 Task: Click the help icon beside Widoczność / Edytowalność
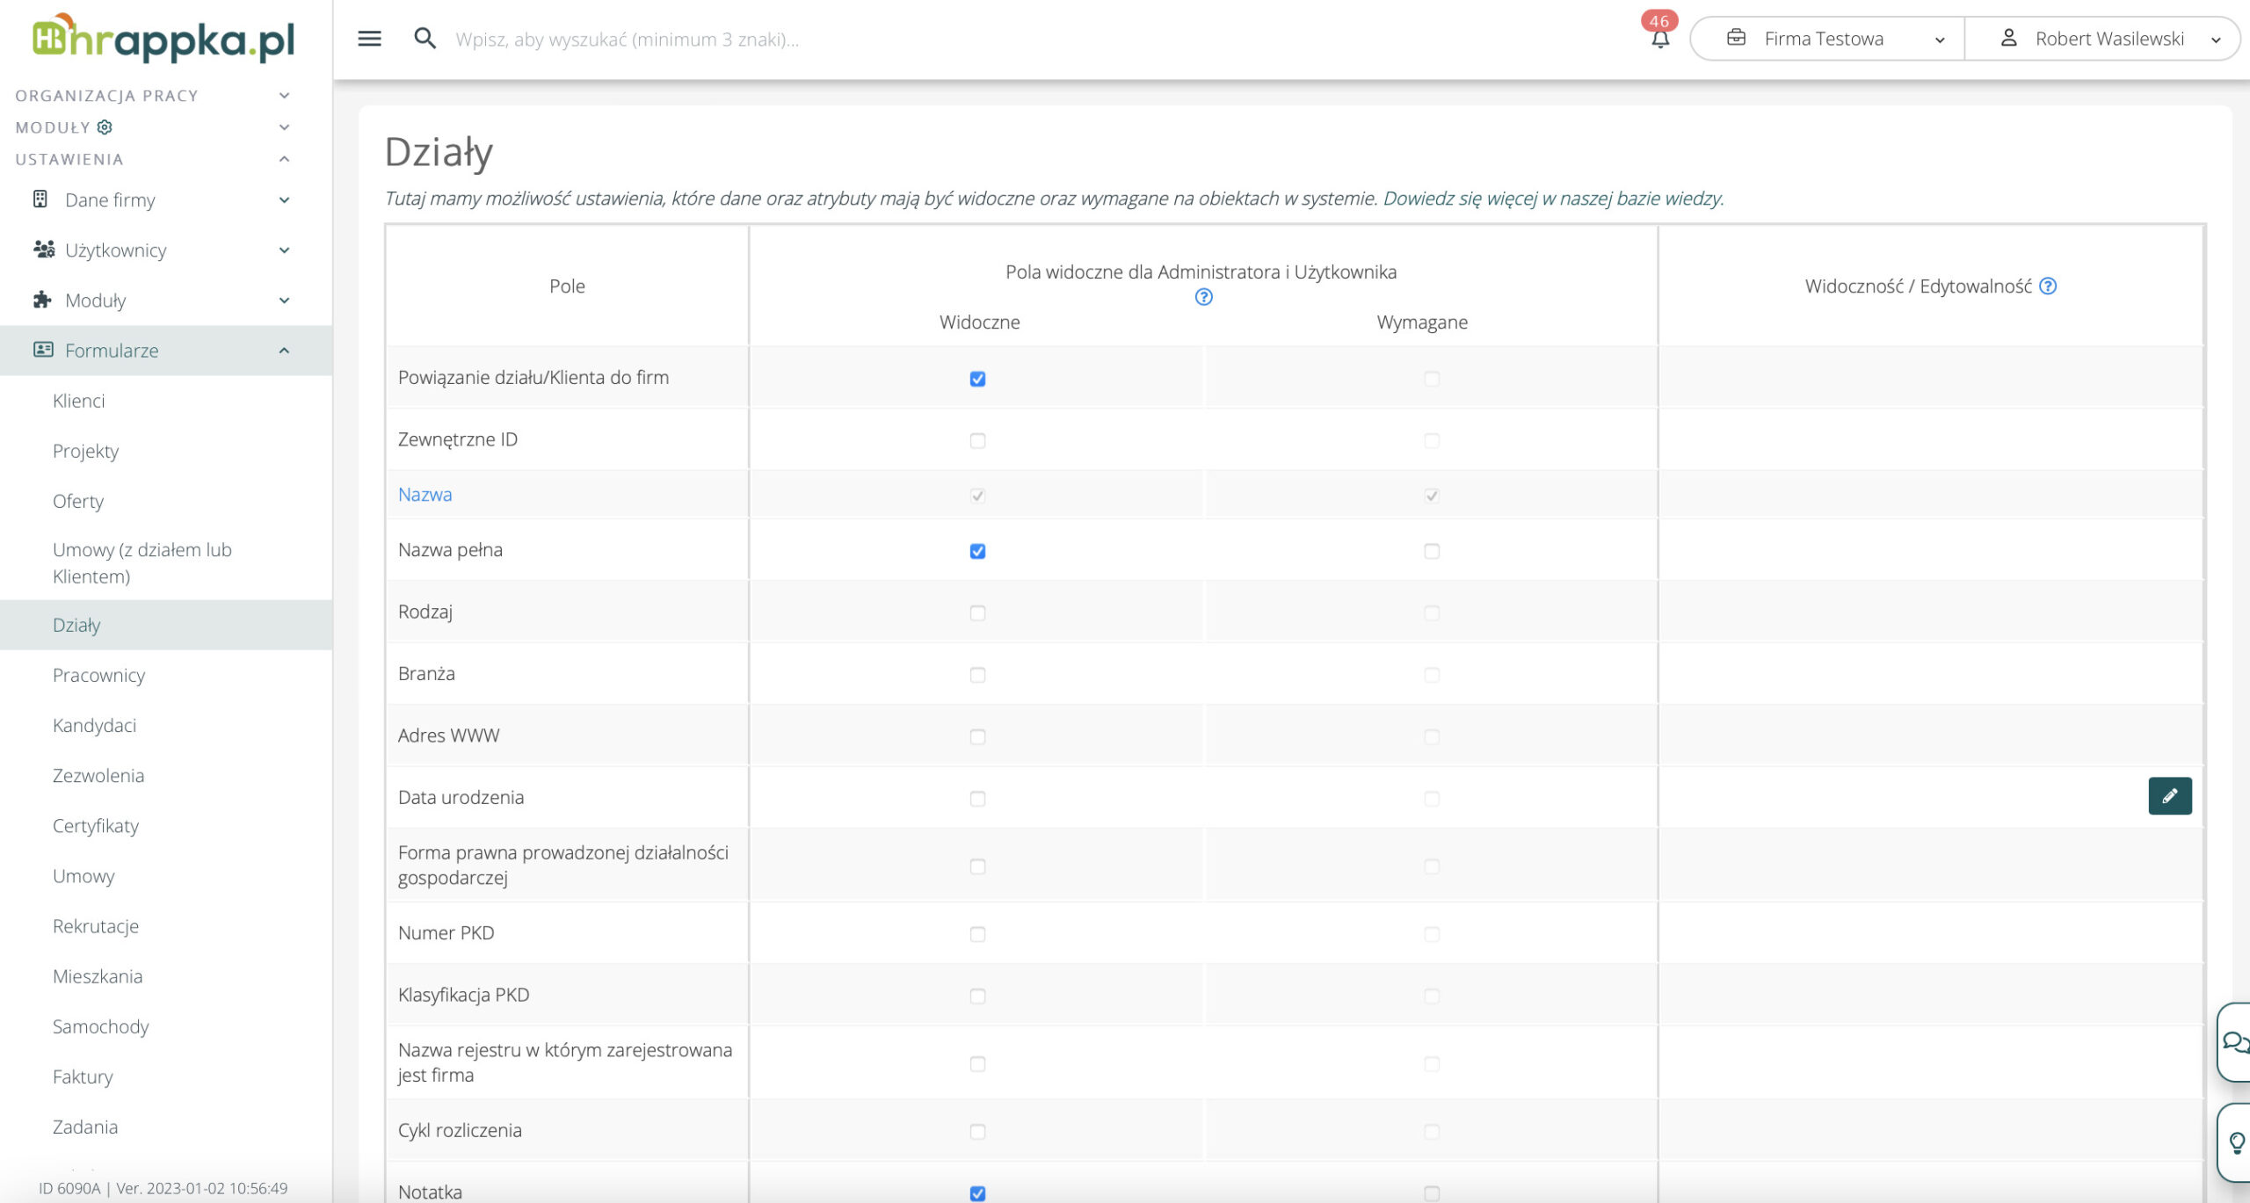(2048, 286)
